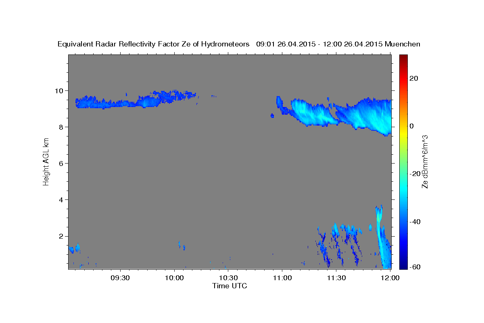Click the 'Height AGL km' axis label
The height and width of the screenshot is (323, 484).
coord(46,161)
